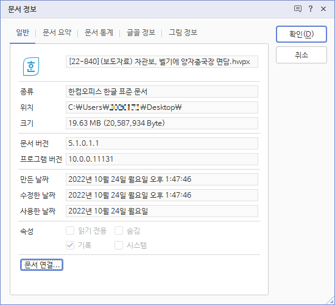335x305 pixels.
Task: Click the 프로그램 버전 label
Action: pyautogui.click(x=41, y=159)
